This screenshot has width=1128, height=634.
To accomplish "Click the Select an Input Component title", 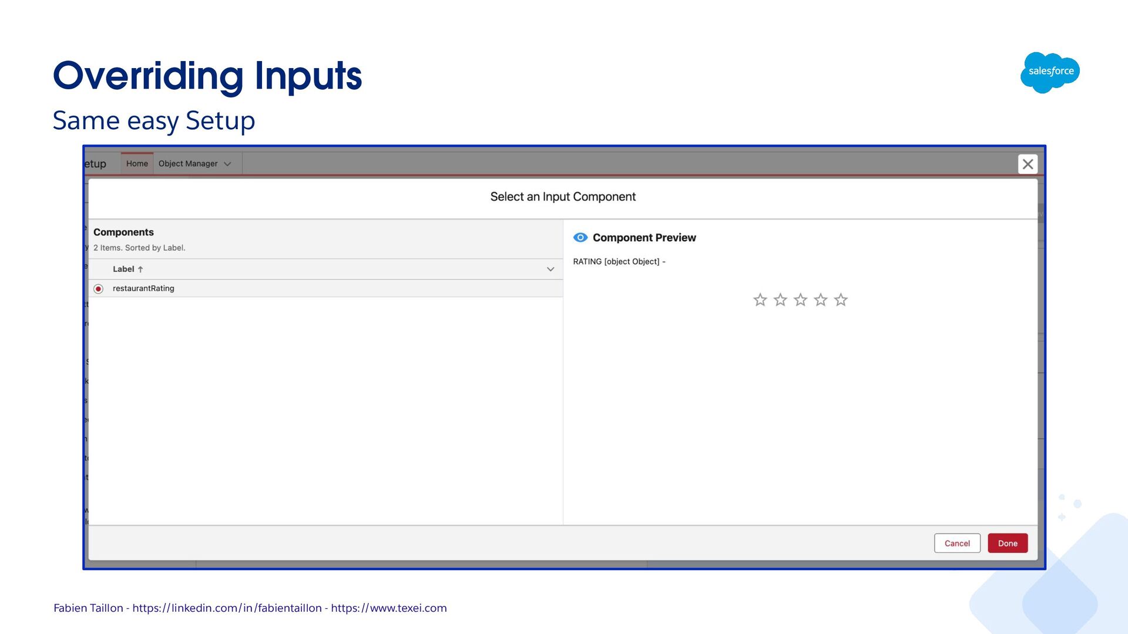I will coord(562,197).
